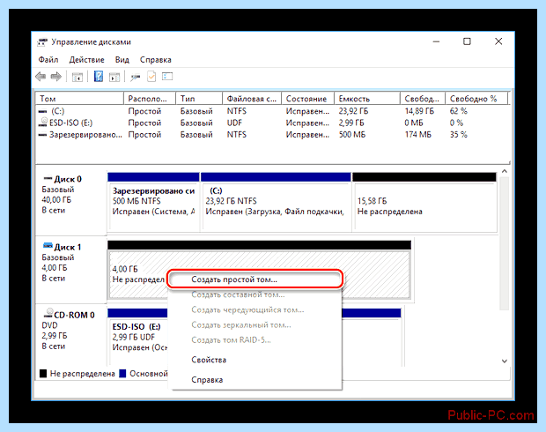Click the Forward arrow in toolbar

coord(56,77)
